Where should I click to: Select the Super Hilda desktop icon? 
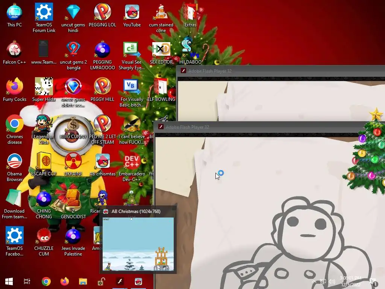click(44, 90)
